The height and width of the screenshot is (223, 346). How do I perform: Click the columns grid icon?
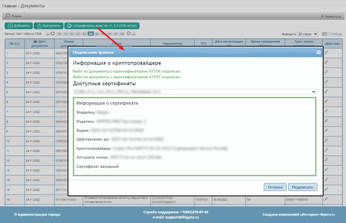pos(325,34)
